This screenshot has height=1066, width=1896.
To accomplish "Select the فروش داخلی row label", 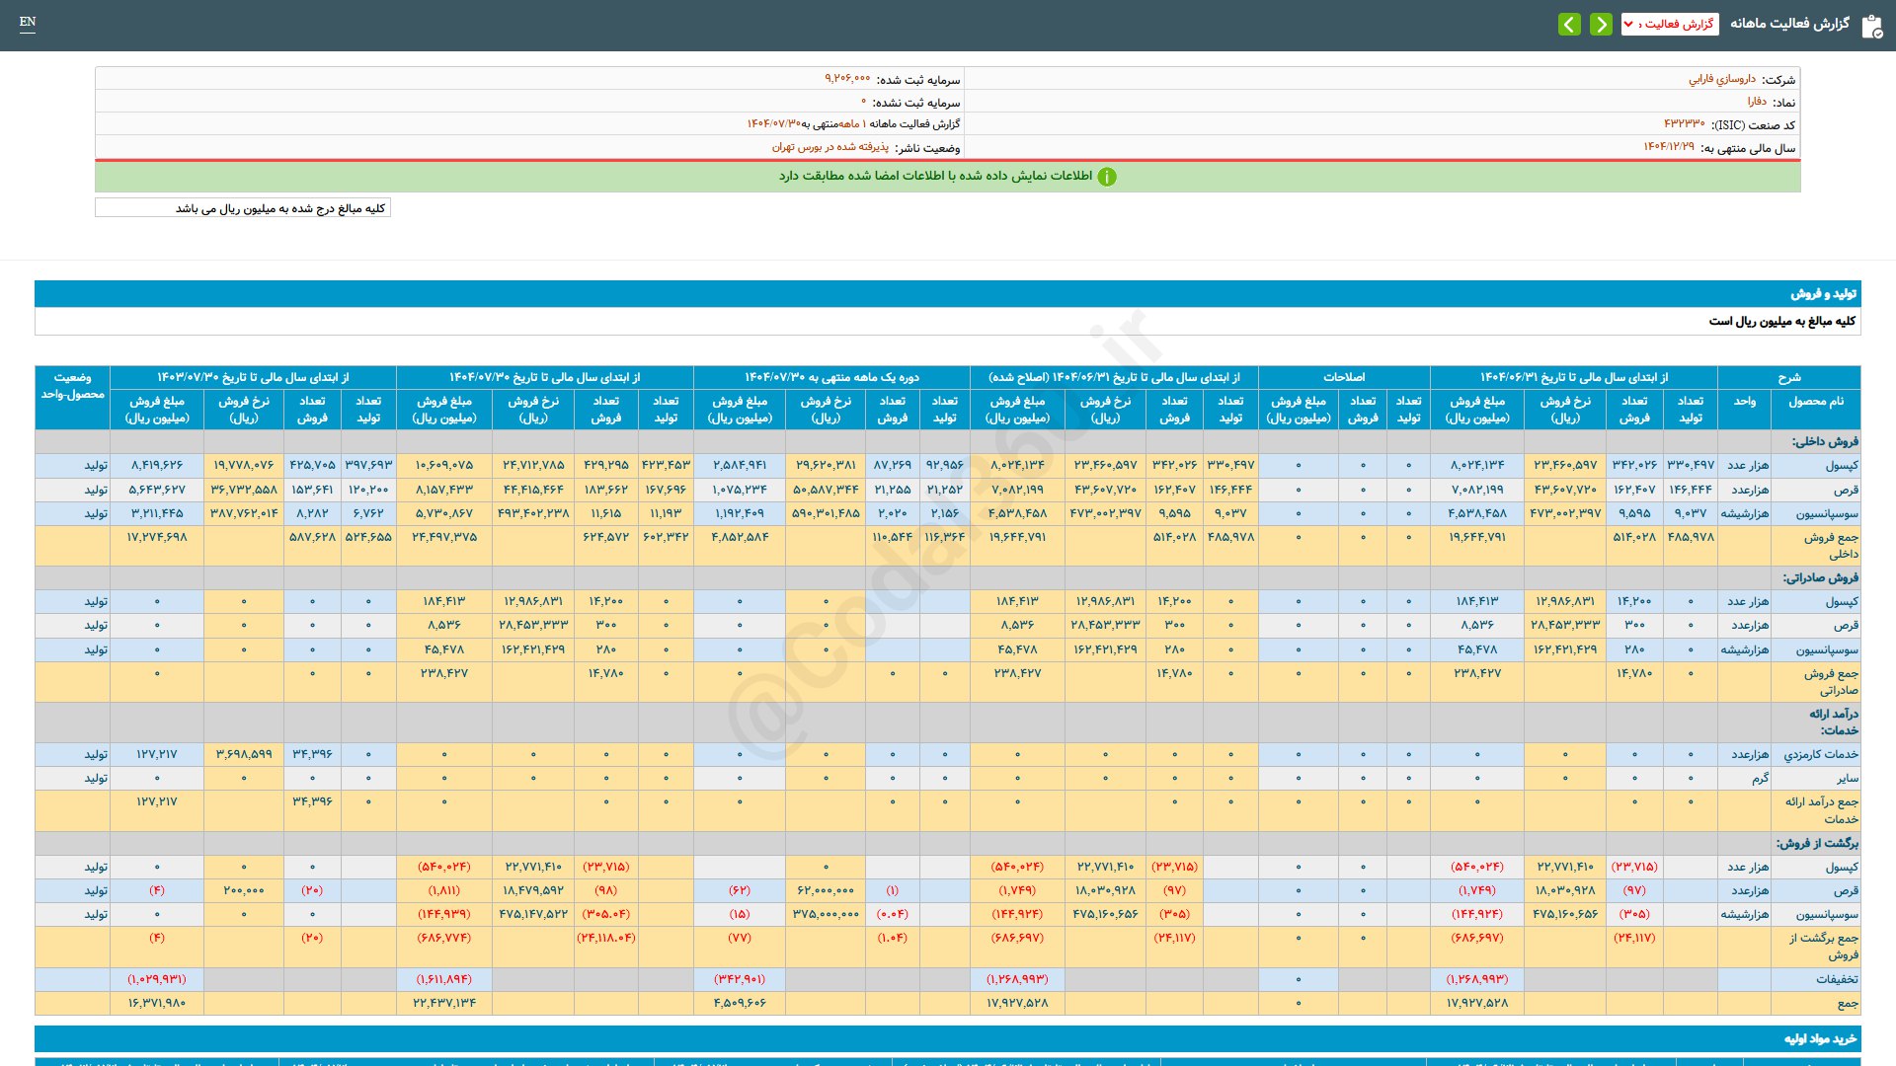I will [1825, 441].
